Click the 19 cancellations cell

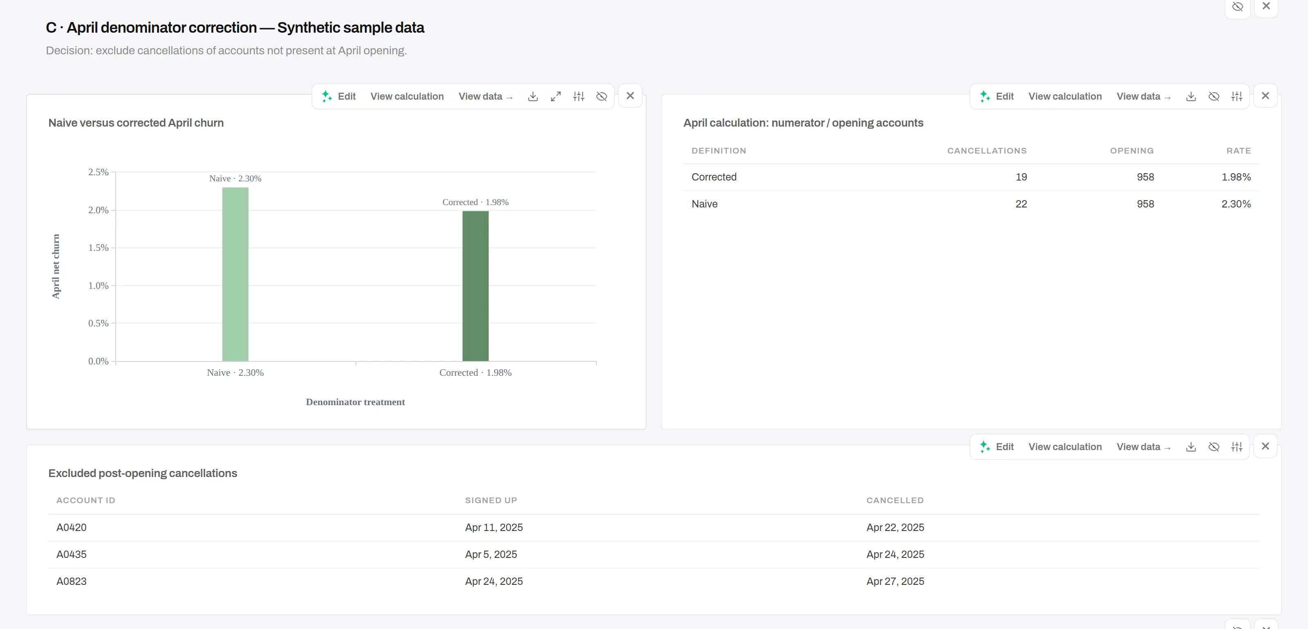click(1021, 177)
